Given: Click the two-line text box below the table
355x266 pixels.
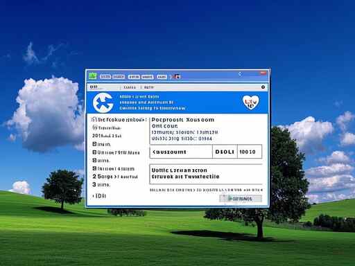Looking at the screenshot, I should tap(206, 174).
